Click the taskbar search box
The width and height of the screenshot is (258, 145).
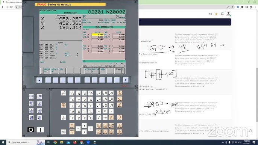pos(26,142)
